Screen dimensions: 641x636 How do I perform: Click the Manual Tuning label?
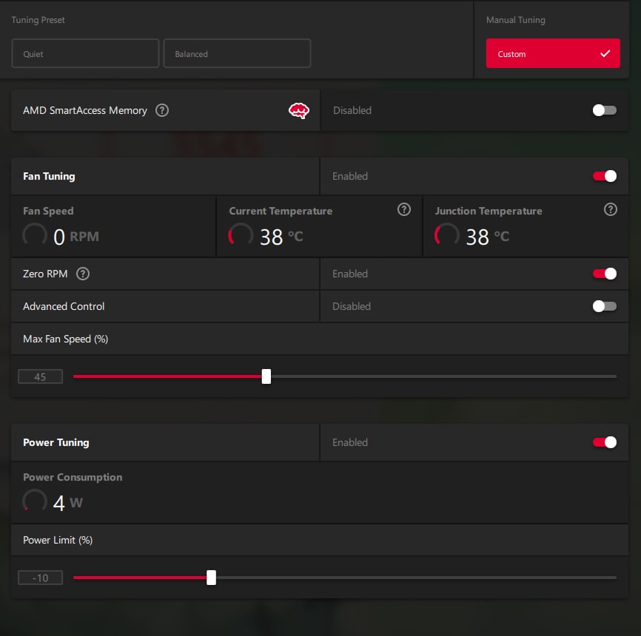point(515,20)
